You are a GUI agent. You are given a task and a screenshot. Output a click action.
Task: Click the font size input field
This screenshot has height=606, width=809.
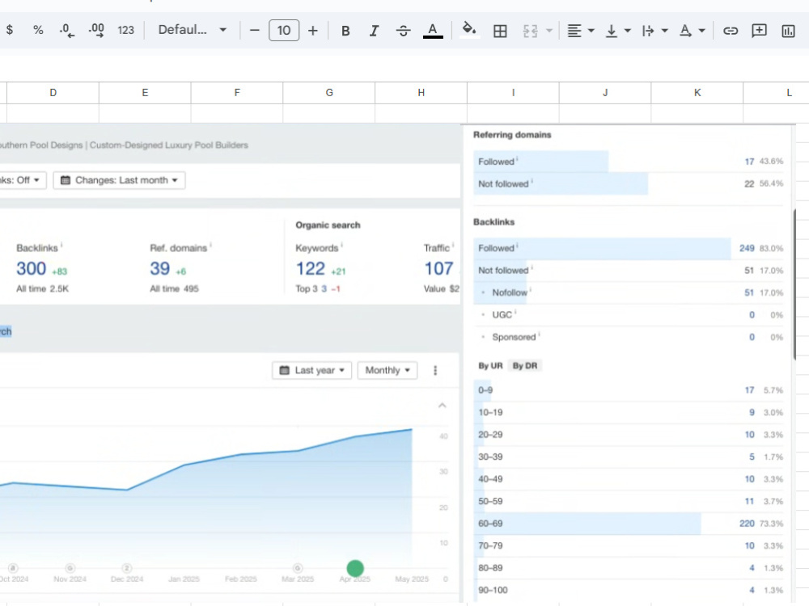pyautogui.click(x=284, y=31)
